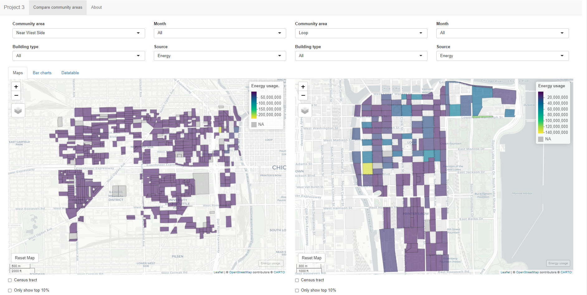Open CARTO link on the left map
Viewport: 587px width, 295px height.
pos(279,272)
